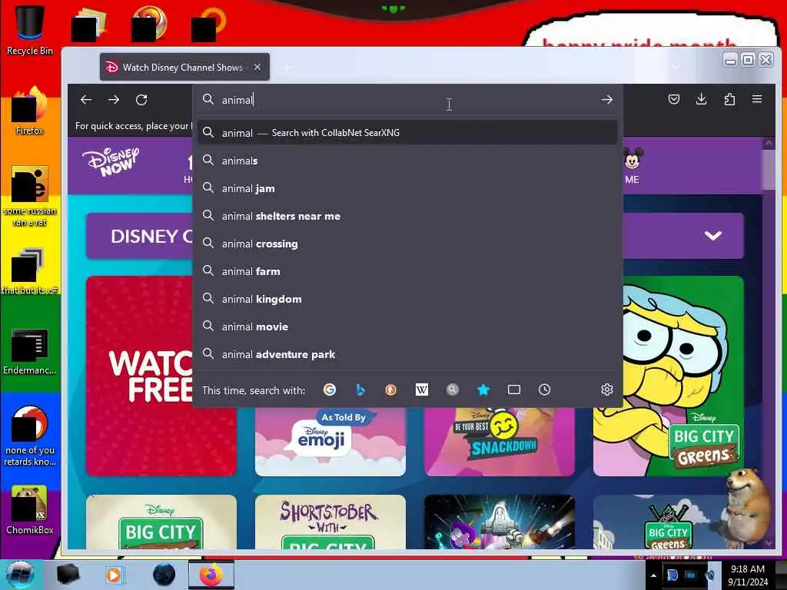Viewport: 787px width, 590px height.
Task: Open globe browser taskbar icon
Action: pos(164,575)
